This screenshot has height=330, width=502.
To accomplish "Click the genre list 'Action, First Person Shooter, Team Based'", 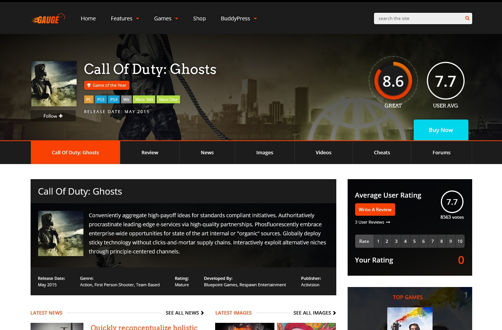I will point(120,285).
